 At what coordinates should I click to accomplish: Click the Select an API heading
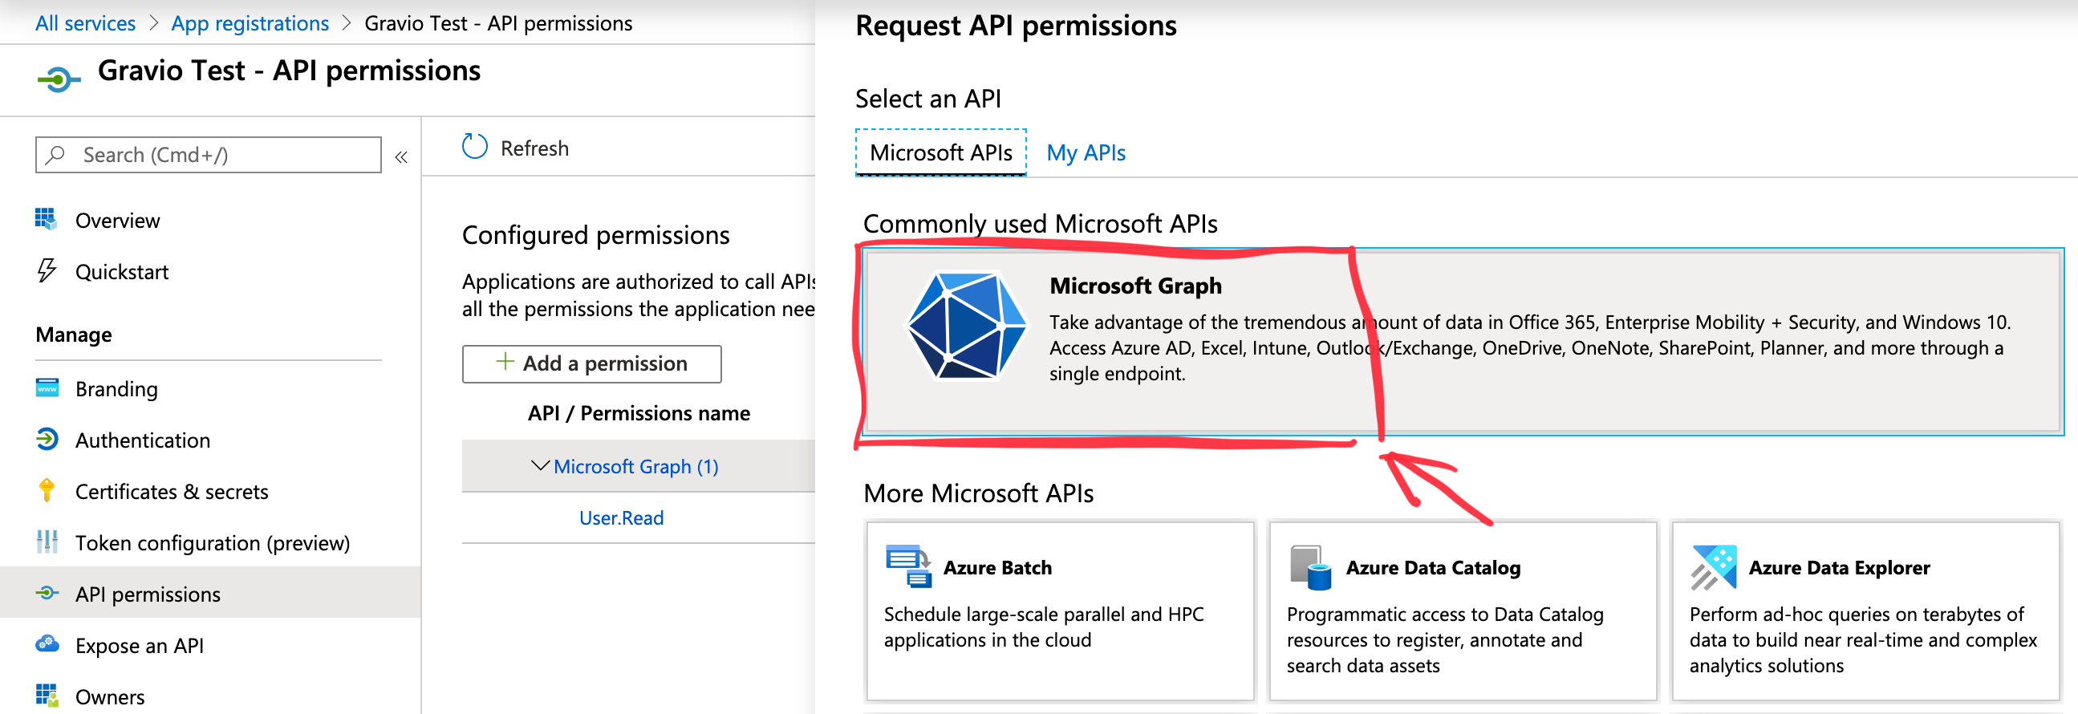click(x=927, y=99)
